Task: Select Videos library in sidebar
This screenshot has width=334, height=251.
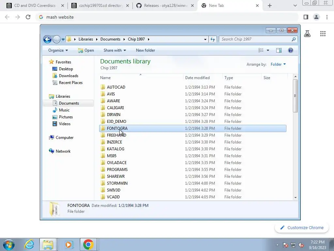Action: (x=65, y=124)
